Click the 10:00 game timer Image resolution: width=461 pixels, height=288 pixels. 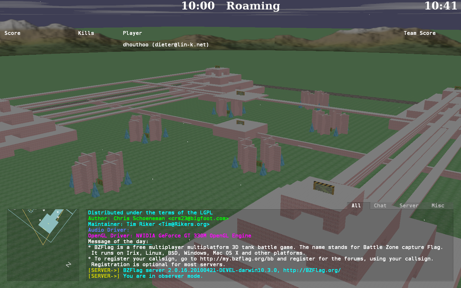point(198,6)
